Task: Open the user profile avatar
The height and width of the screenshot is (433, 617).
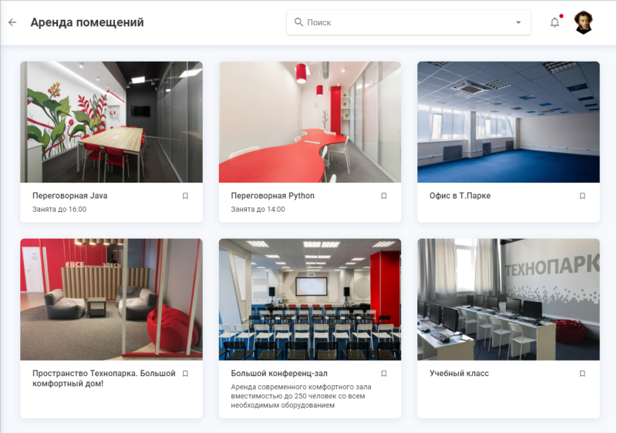Action: click(584, 22)
